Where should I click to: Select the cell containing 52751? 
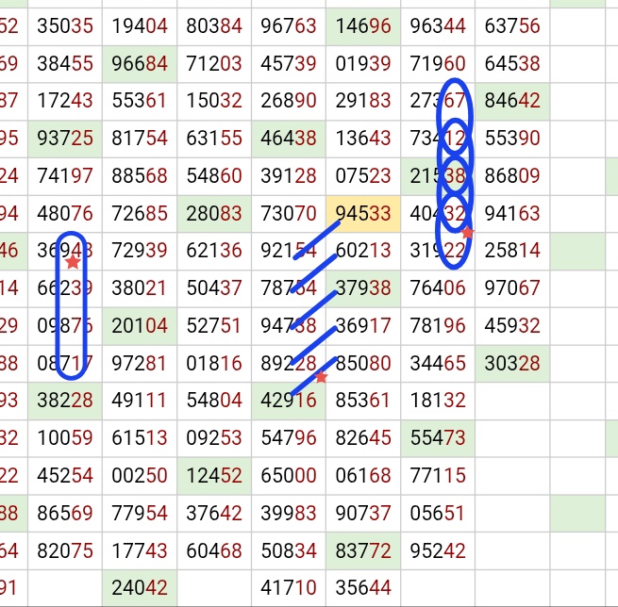[214, 326]
